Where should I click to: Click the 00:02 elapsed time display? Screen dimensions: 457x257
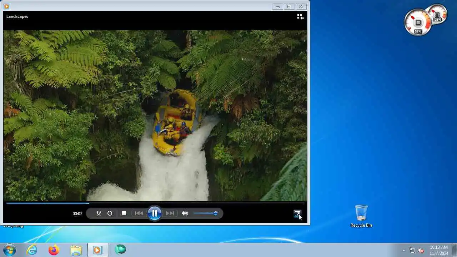pyautogui.click(x=77, y=214)
